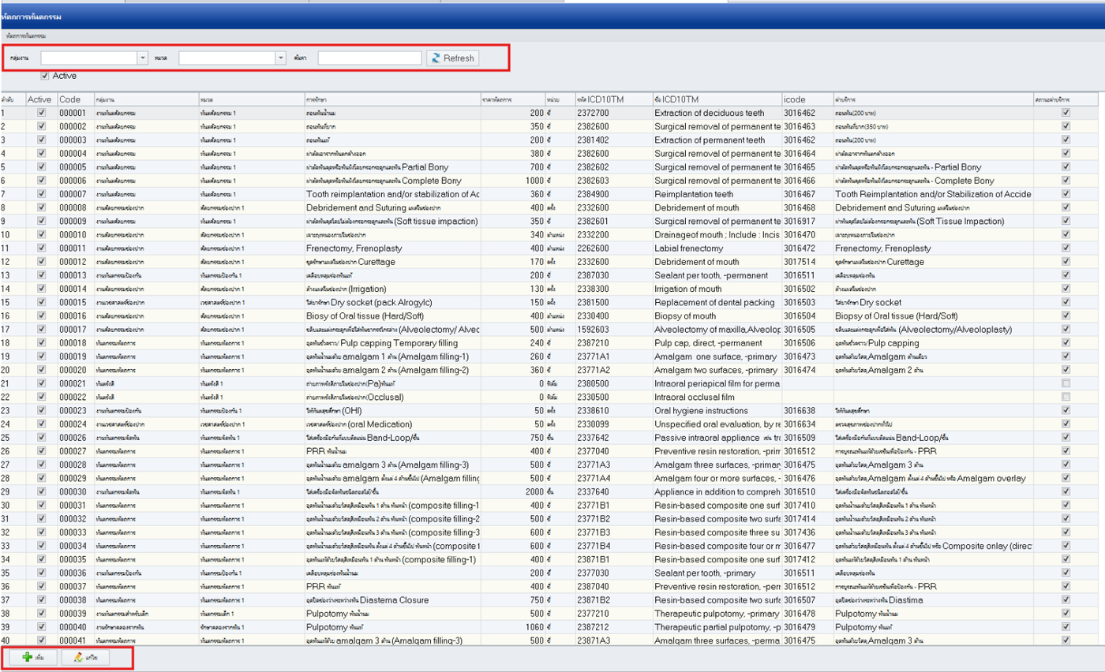1105x672 pixels.
Task: Select 'Biopsy of mouth' ICD name cell
Action: point(717,315)
